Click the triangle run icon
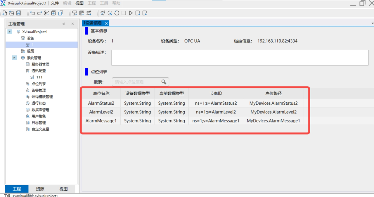Viewport: 374px width, 197px height. (x=131, y=13)
